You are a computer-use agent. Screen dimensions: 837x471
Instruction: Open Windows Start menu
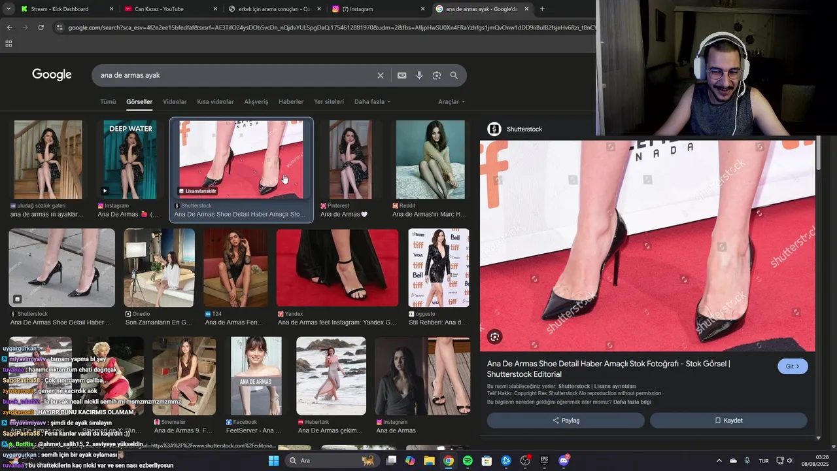click(273, 461)
